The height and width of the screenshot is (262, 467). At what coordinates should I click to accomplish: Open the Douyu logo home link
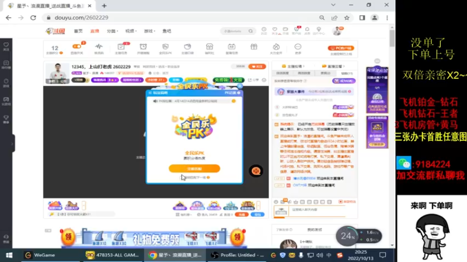coord(55,31)
